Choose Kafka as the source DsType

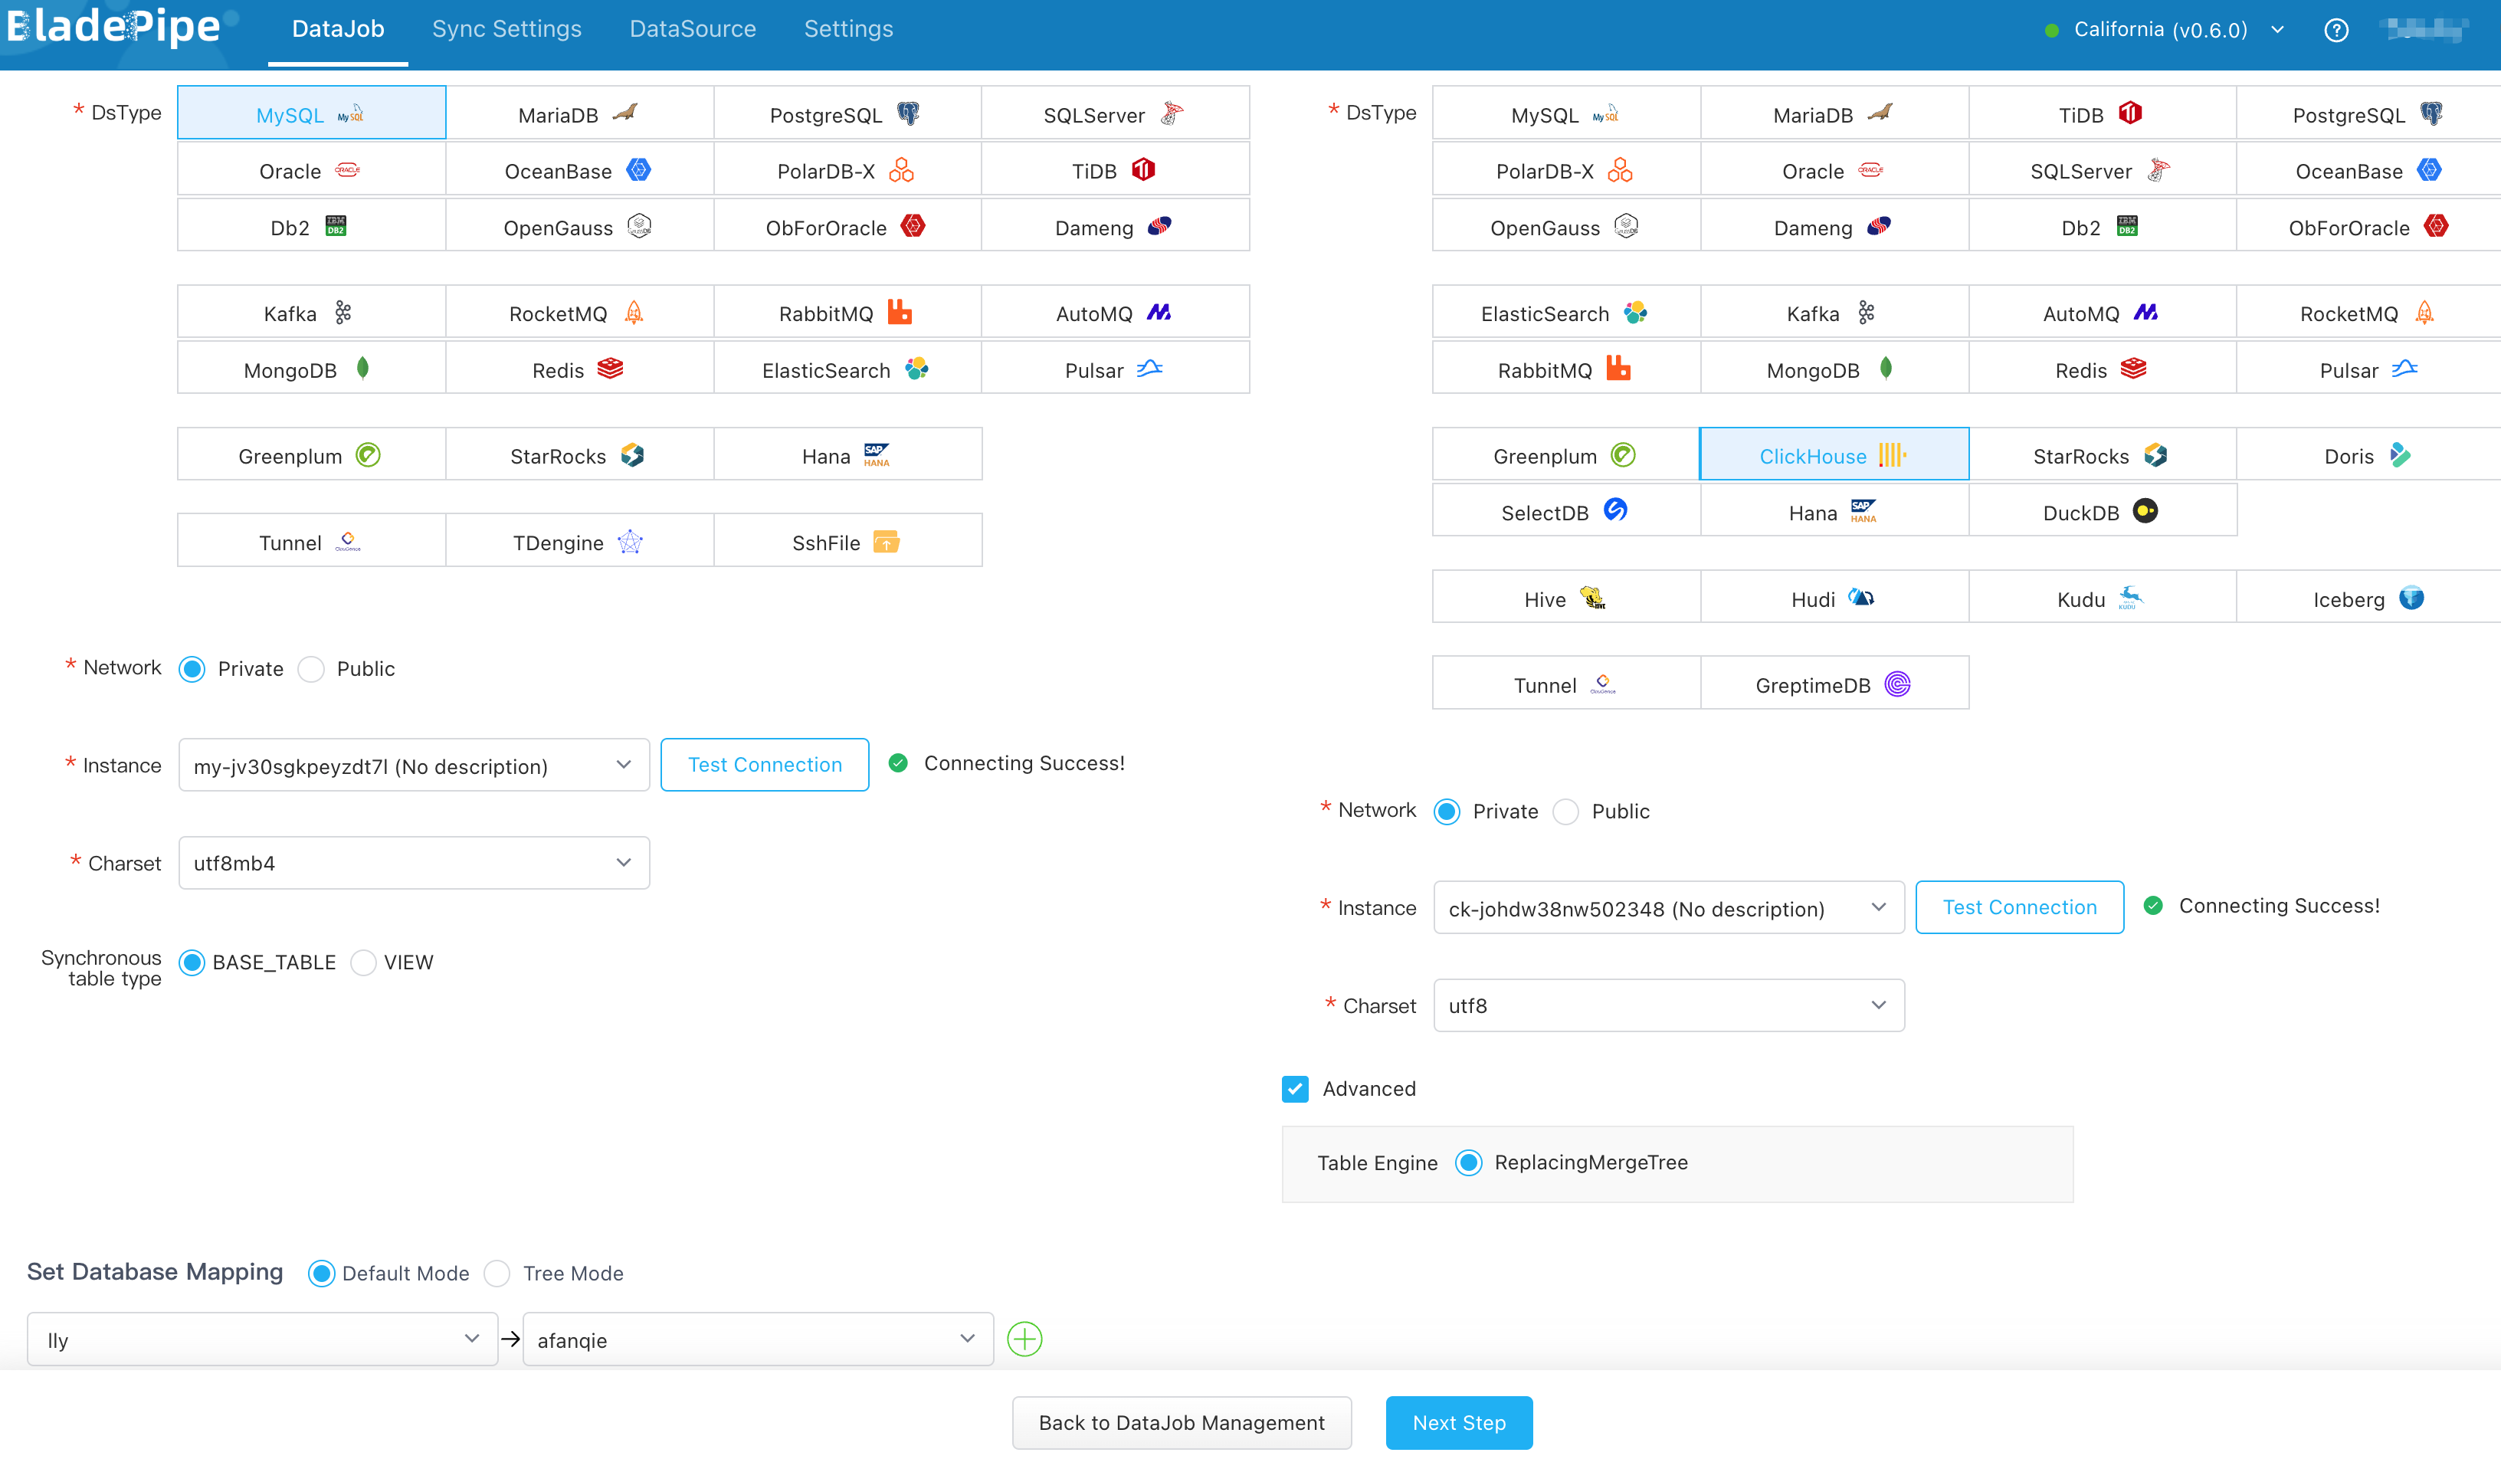[x=310, y=313]
